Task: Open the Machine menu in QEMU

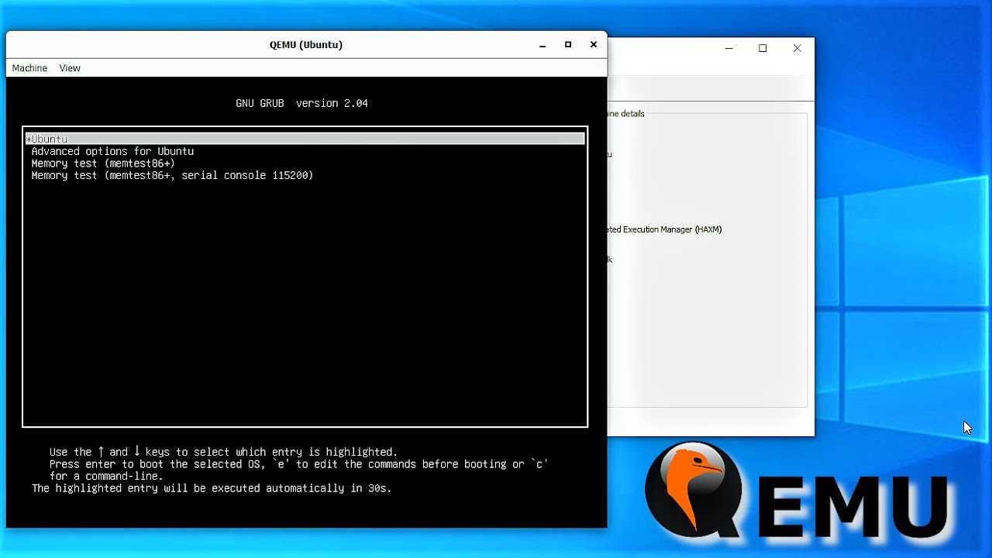Action: (29, 68)
